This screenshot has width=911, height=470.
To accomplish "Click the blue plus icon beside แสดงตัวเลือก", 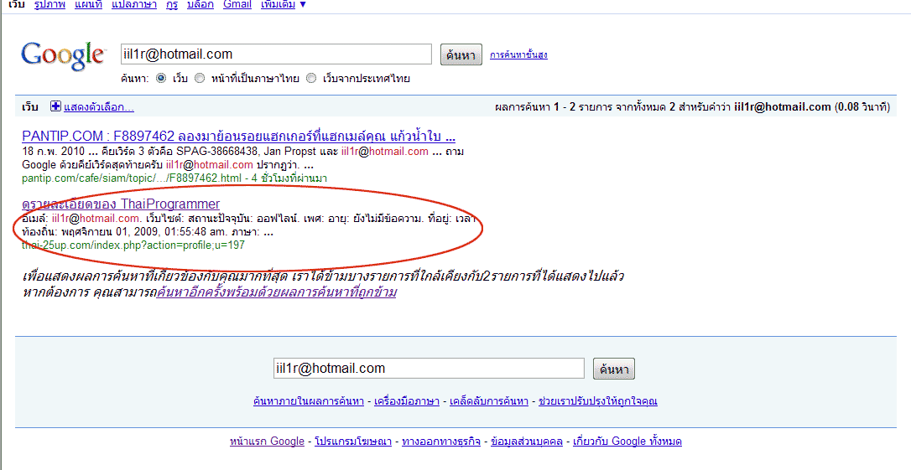I will coord(55,106).
